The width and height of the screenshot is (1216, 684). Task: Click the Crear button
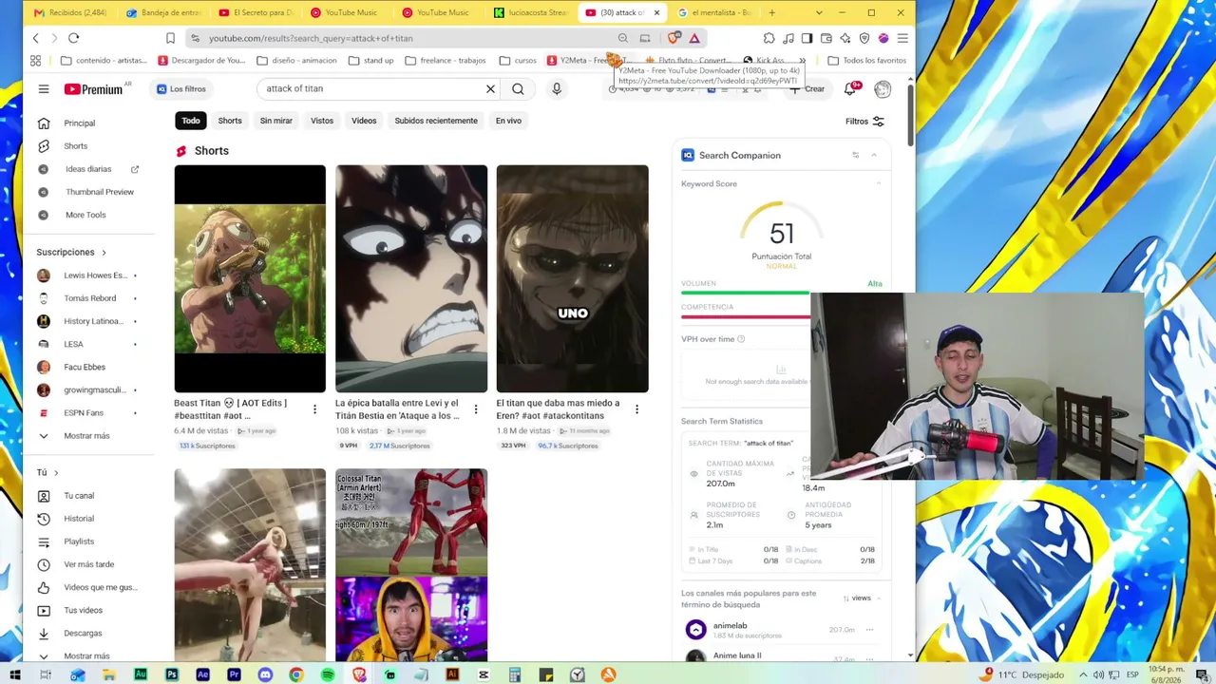click(807, 88)
